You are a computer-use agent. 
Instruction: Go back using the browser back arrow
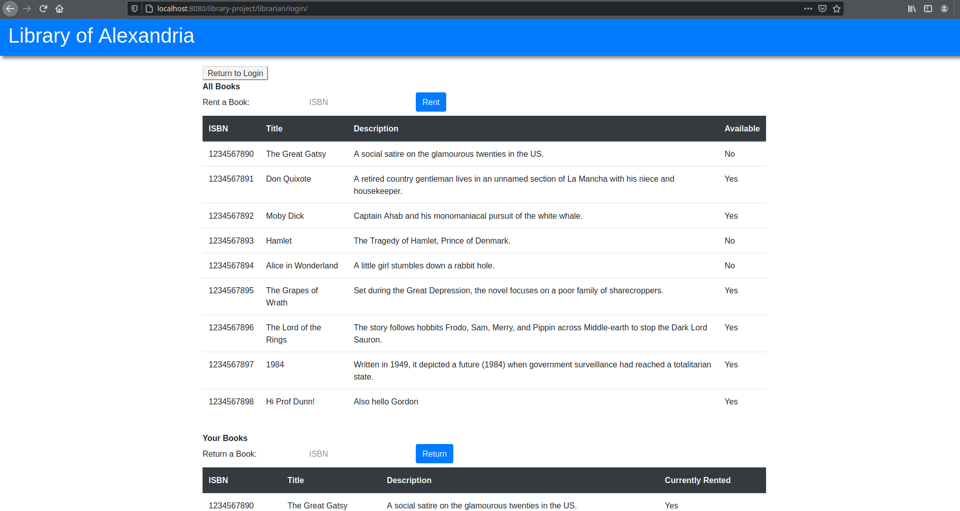coord(10,9)
